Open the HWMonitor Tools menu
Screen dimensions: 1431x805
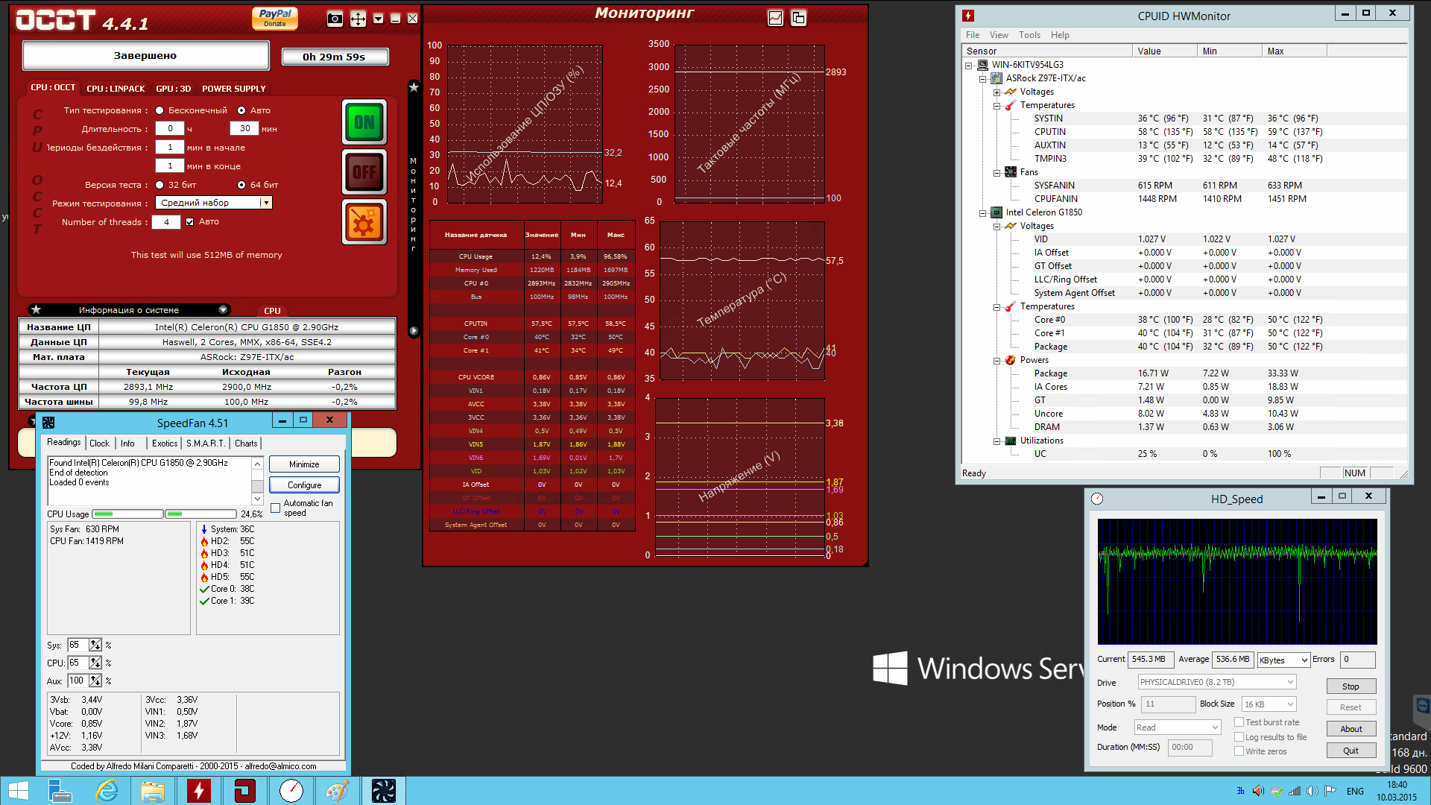[x=1029, y=35]
